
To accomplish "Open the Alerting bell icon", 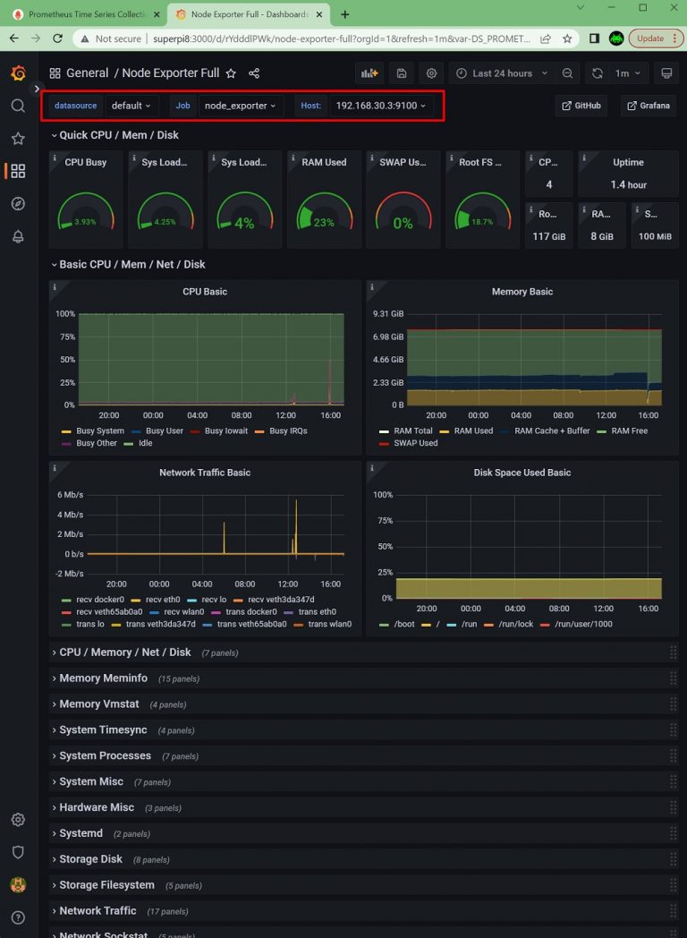I will pos(18,236).
